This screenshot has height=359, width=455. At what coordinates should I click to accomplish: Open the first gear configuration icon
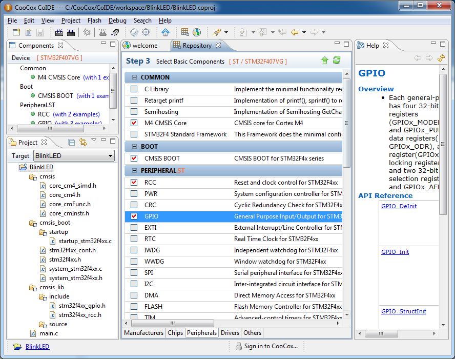tap(134, 32)
